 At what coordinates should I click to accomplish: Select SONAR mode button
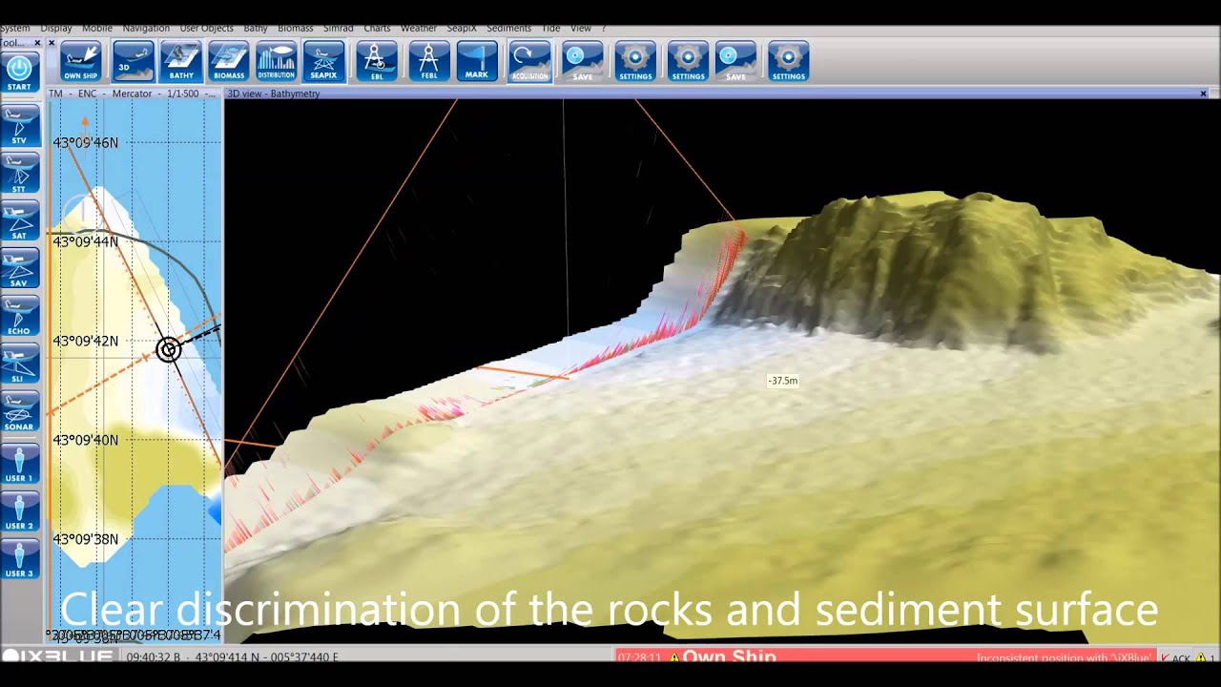point(19,412)
